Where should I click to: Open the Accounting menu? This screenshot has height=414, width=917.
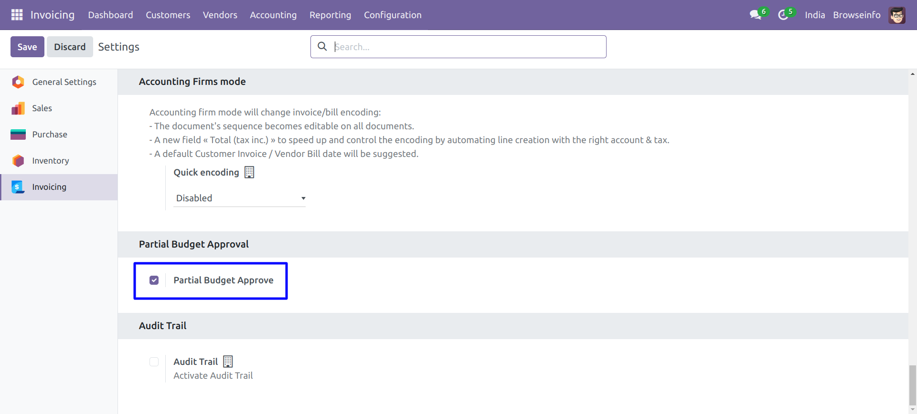(273, 15)
